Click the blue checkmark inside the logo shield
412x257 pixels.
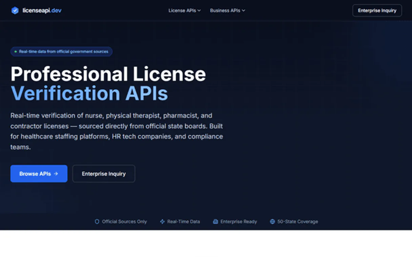[15, 10]
